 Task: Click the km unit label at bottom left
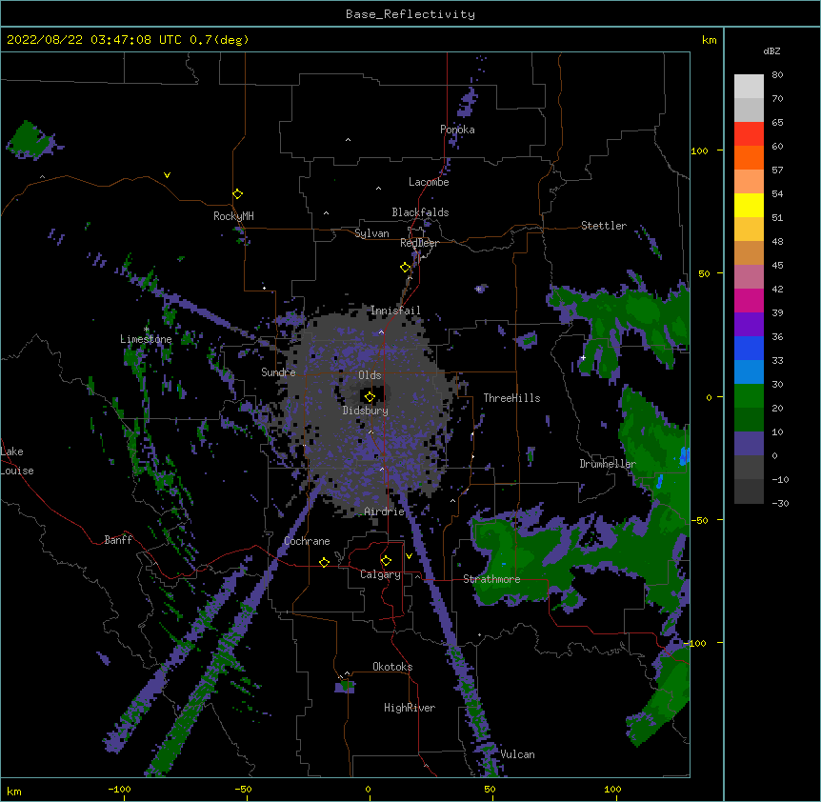tap(14, 791)
